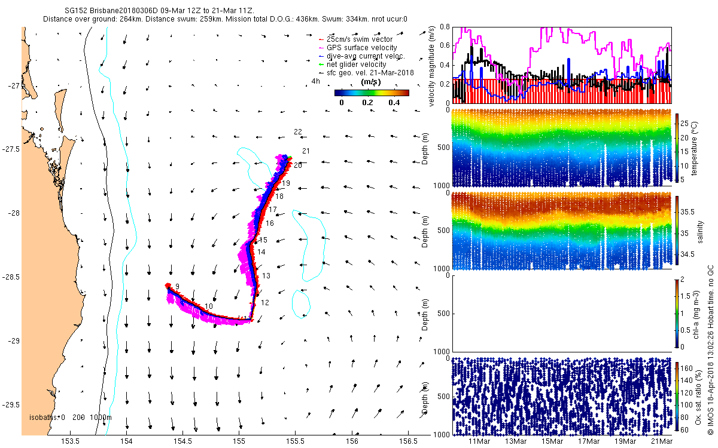Click latitude tick '-28.5' on the map axis
The width and height of the screenshot is (718, 448).
click(10, 277)
